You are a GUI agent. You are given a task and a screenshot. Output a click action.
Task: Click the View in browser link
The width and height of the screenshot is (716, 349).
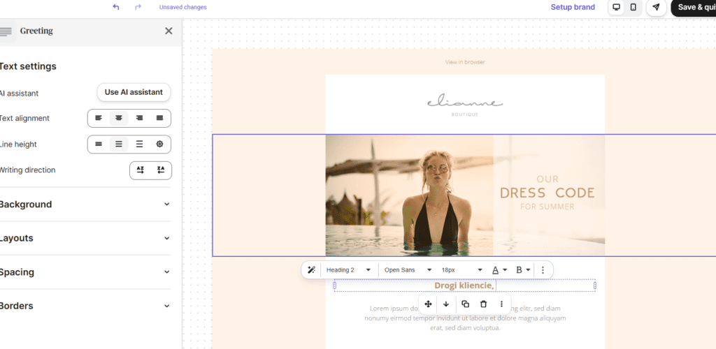click(465, 62)
